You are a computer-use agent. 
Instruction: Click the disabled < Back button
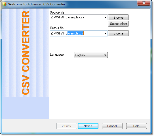tap(67, 126)
